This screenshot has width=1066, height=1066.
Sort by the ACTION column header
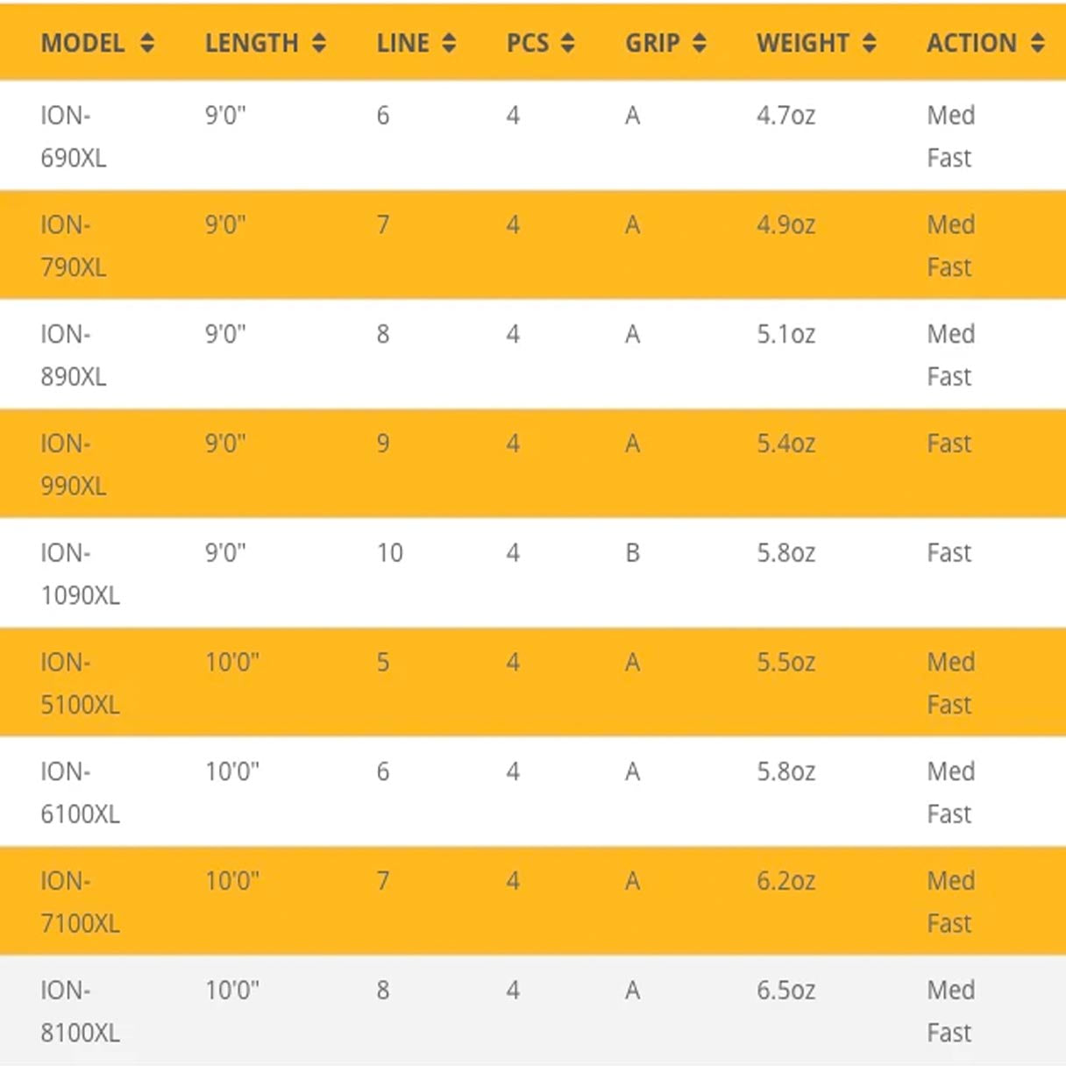pyautogui.click(x=971, y=43)
